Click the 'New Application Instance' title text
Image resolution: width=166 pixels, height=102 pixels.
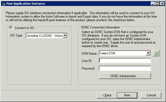[26, 4]
